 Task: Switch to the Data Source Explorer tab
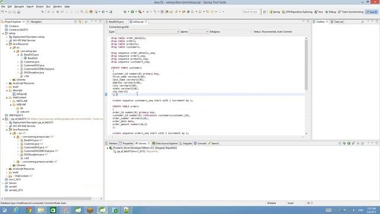pyautogui.click(x=165, y=143)
